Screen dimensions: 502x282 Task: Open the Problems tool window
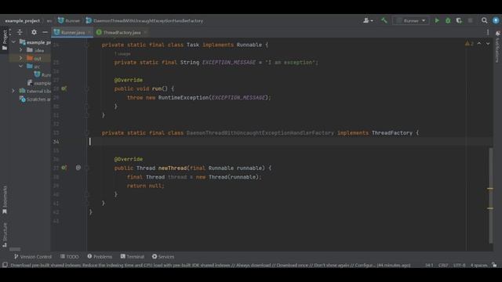coord(100,257)
